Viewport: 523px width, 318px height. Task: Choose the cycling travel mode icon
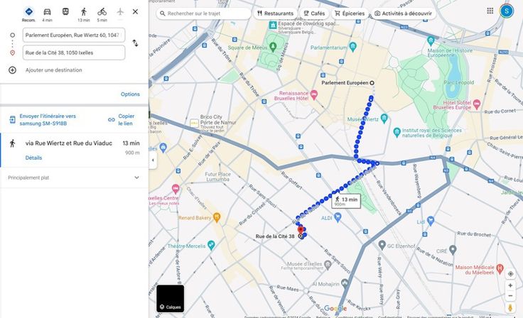pos(102,12)
